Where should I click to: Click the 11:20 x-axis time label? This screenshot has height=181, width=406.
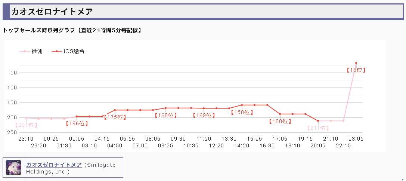(204, 139)
